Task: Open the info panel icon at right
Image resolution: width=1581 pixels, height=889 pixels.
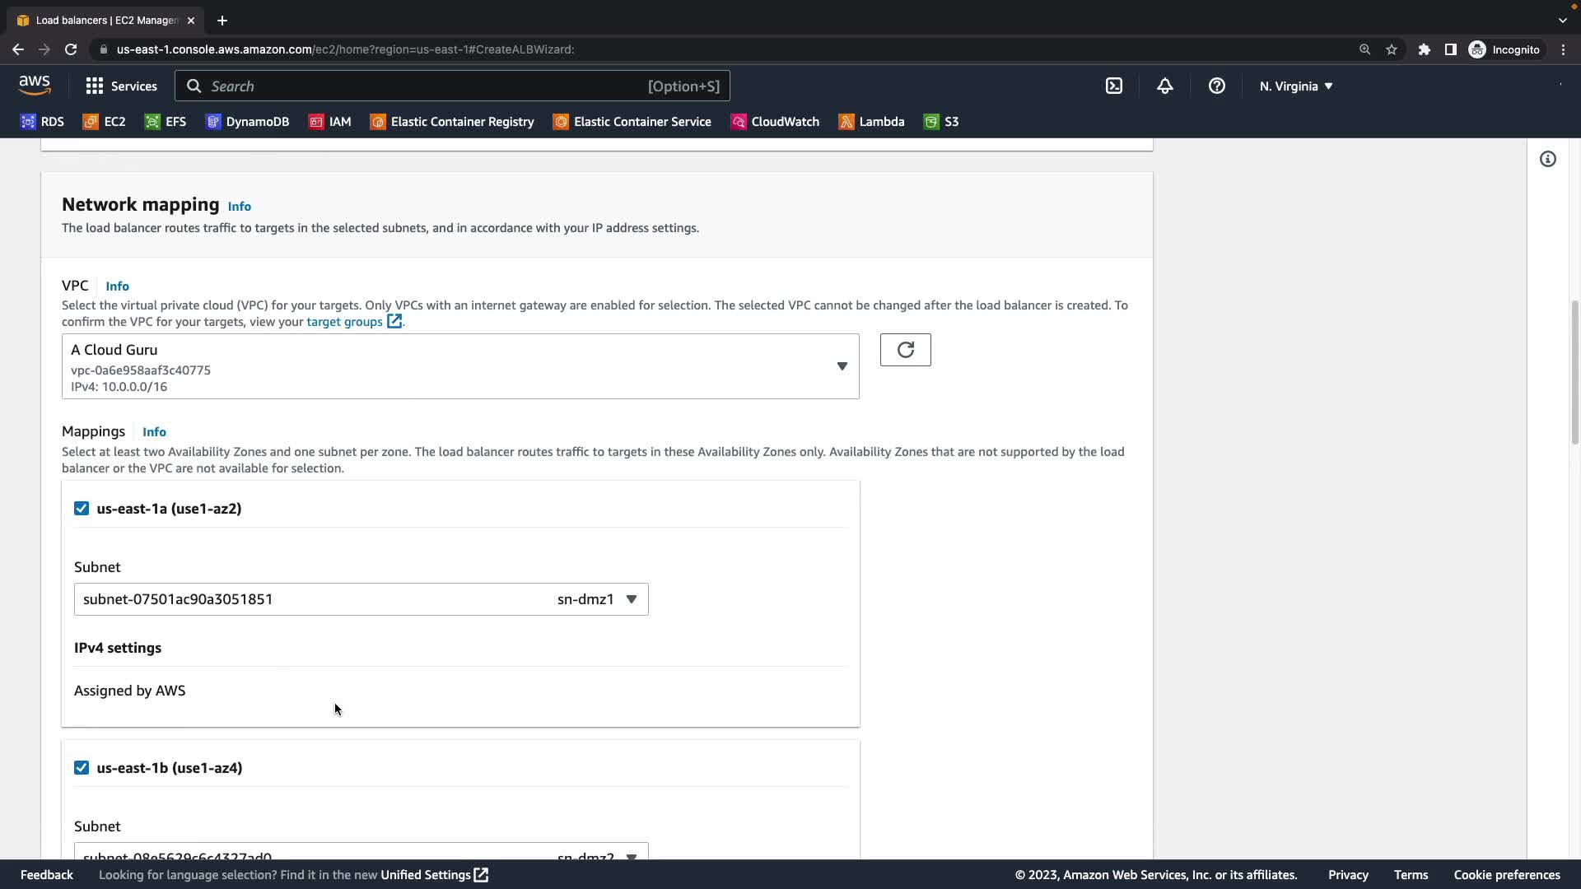Action: pyautogui.click(x=1547, y=159)
